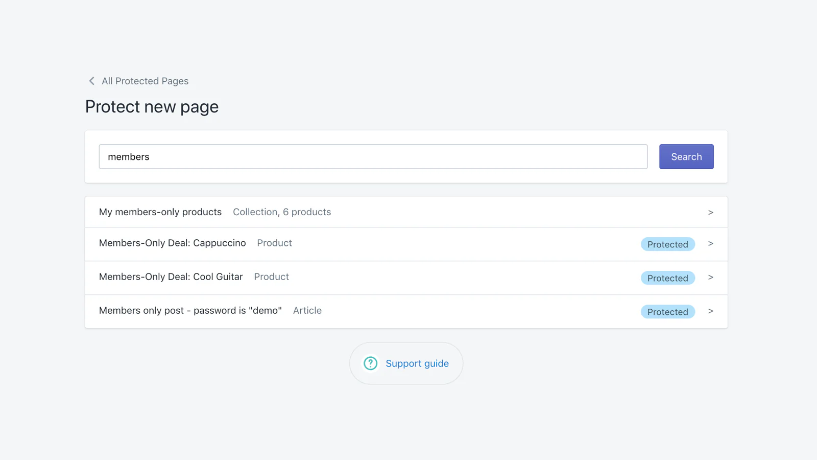Click the "Article" type label
This screenshot has height=460, width=817.
(x=307, y=310)
